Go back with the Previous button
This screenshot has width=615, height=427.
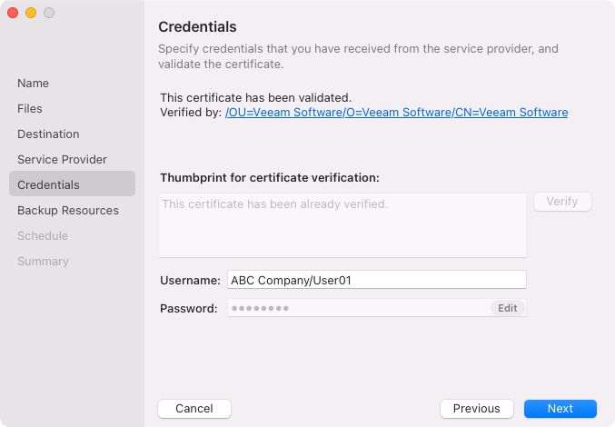tap(477, 409)
